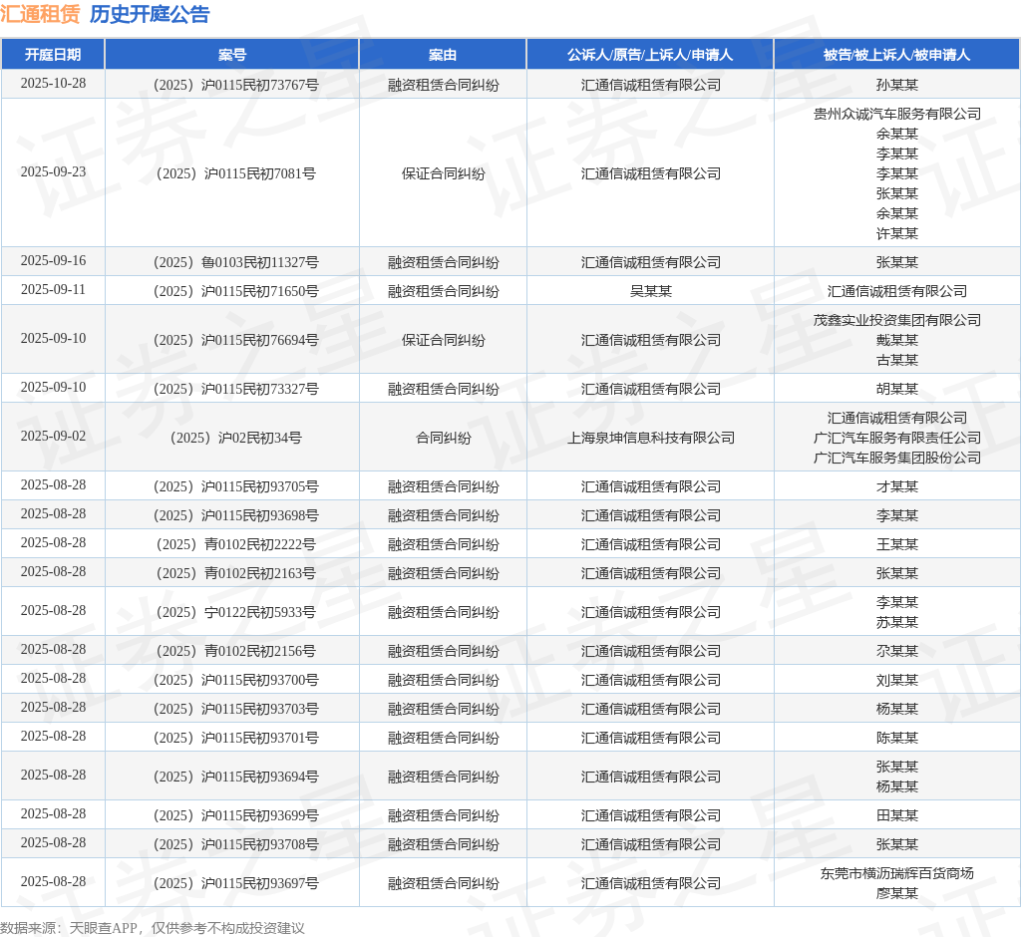The width and height of the screenshot is (1021, 937).
Task: Select the 开庭日期 column header
Action: (x=53, y=55)
